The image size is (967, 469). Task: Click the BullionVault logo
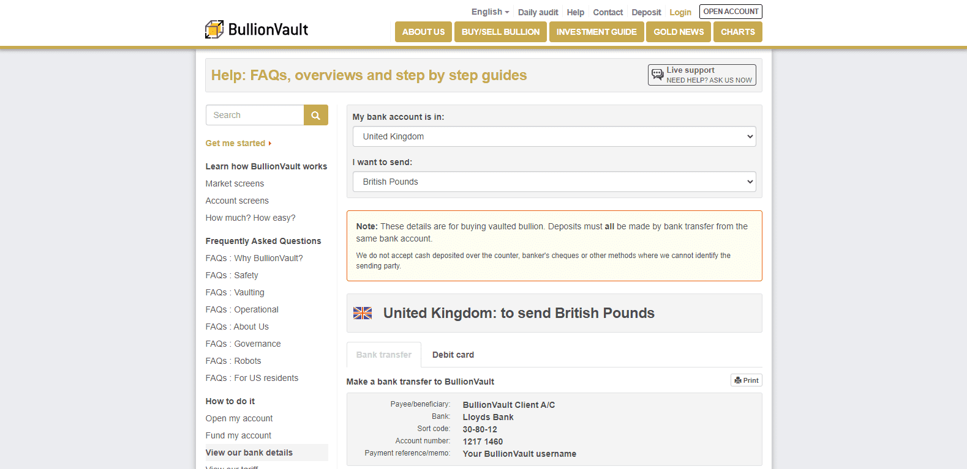tap(256, 28)
